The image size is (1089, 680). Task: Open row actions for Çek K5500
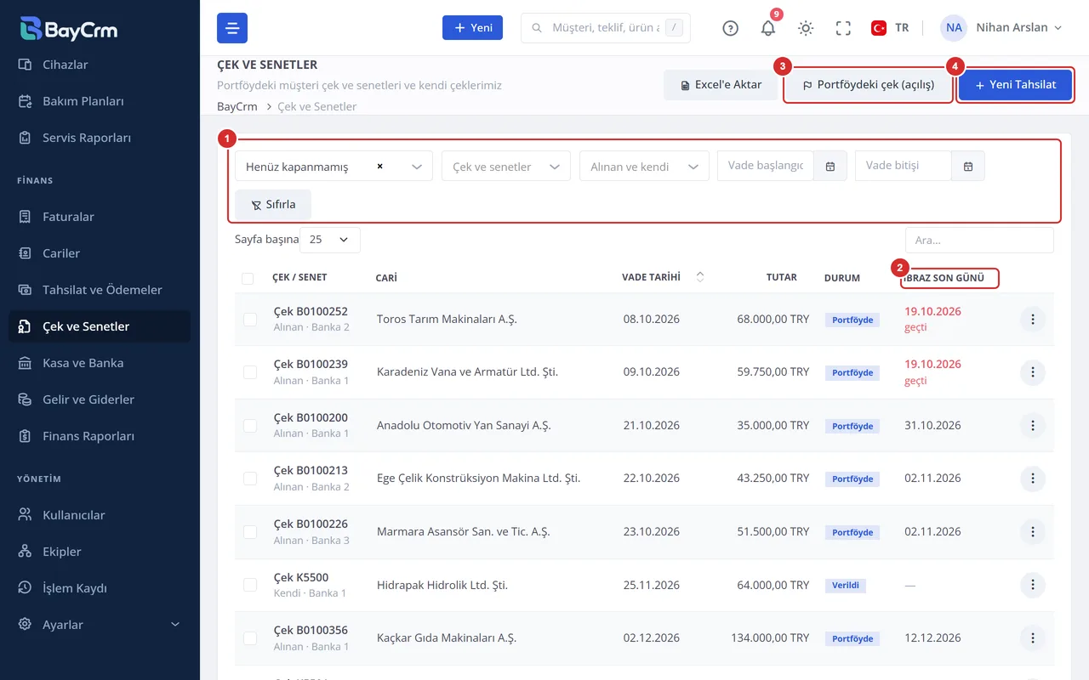[1032, 585]
